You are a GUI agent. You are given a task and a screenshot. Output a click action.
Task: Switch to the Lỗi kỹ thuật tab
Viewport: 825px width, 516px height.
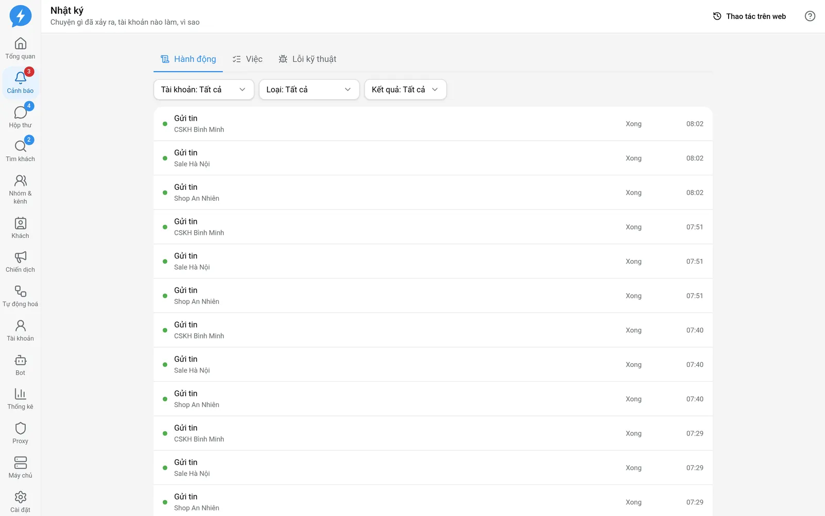coord(307,59)
